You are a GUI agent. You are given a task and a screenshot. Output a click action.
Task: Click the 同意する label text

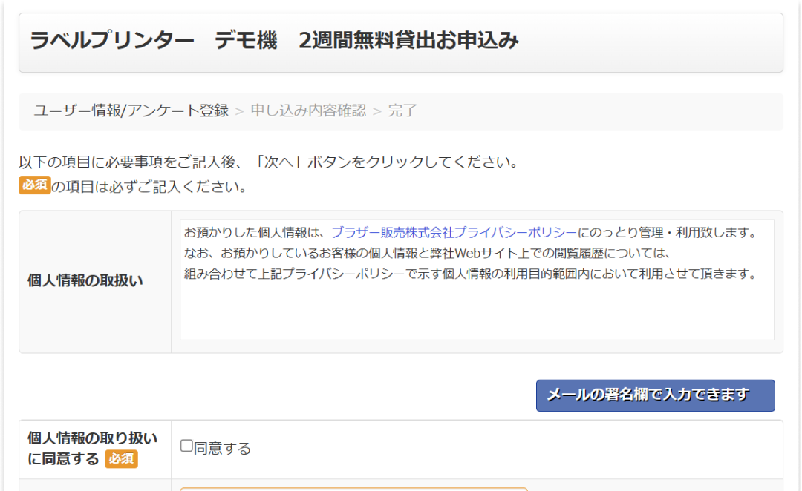click(222, 449)
